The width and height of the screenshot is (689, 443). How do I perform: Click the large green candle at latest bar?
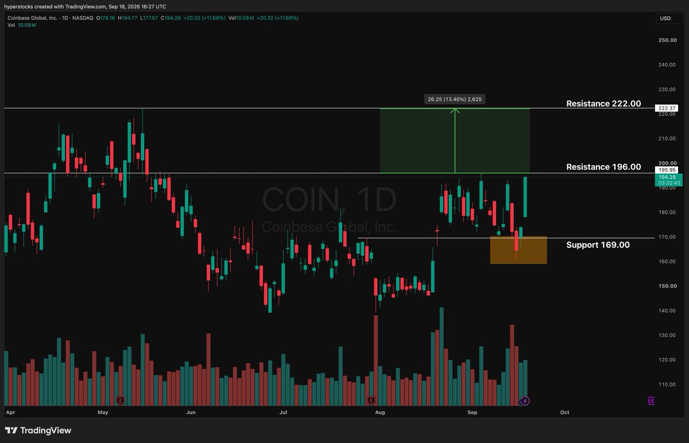[525, 197]
